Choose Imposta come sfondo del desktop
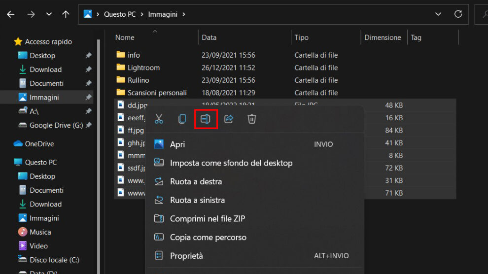488x274 pixels. [231, 163]
